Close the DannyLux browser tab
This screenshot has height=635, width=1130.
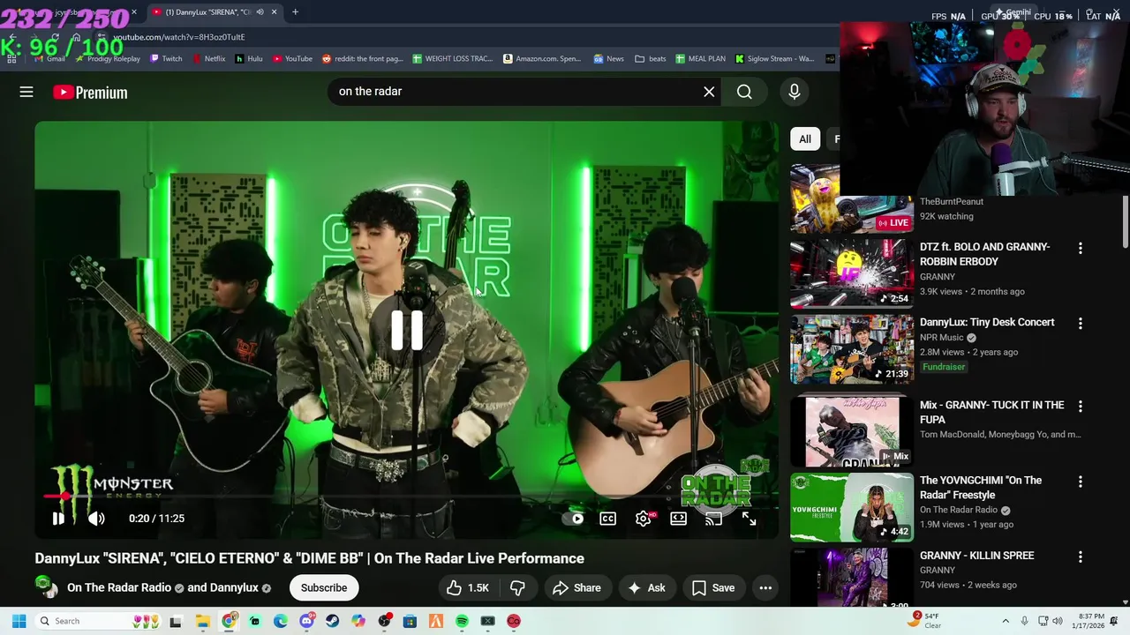coord(274,12)
